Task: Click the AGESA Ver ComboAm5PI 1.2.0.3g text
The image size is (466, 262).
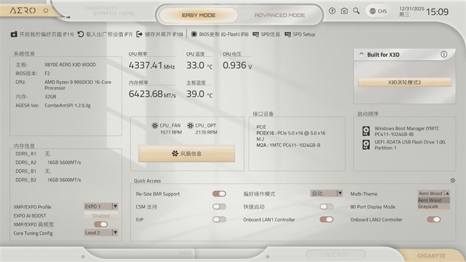Action: pos(53,105)
